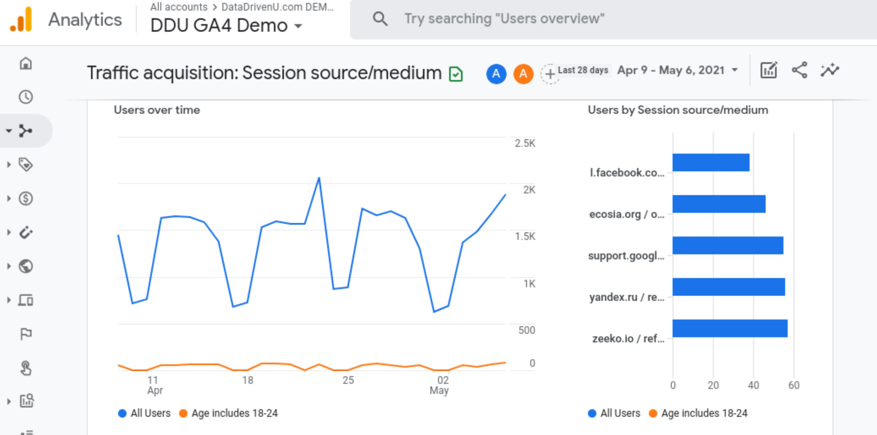Collapse the Acquisition sidebar section arrow
This screenshot has height=435, width=877.
(8, 131)
